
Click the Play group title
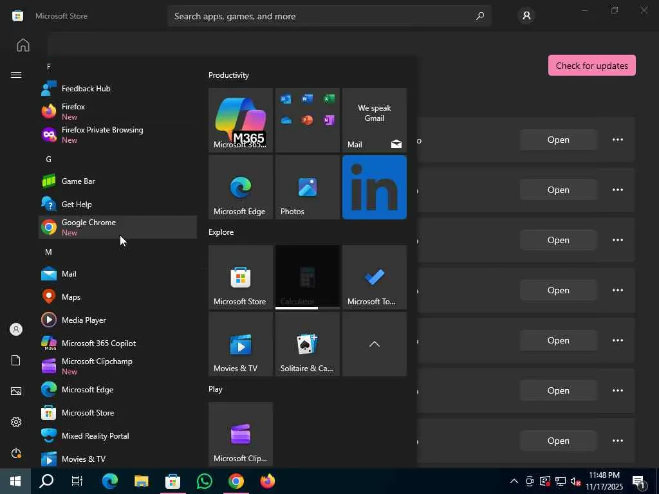tap(215, 389)
